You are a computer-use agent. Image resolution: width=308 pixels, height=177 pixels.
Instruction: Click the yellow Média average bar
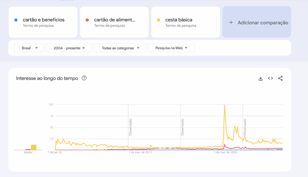34,147
